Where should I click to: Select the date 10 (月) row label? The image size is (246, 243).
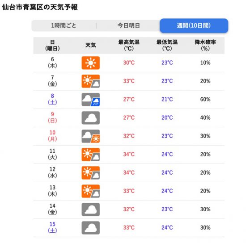coord(52,136)
